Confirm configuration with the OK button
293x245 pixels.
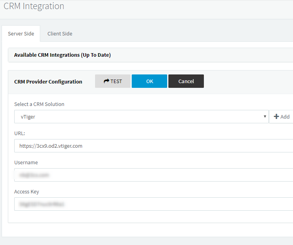pos(149,81)
